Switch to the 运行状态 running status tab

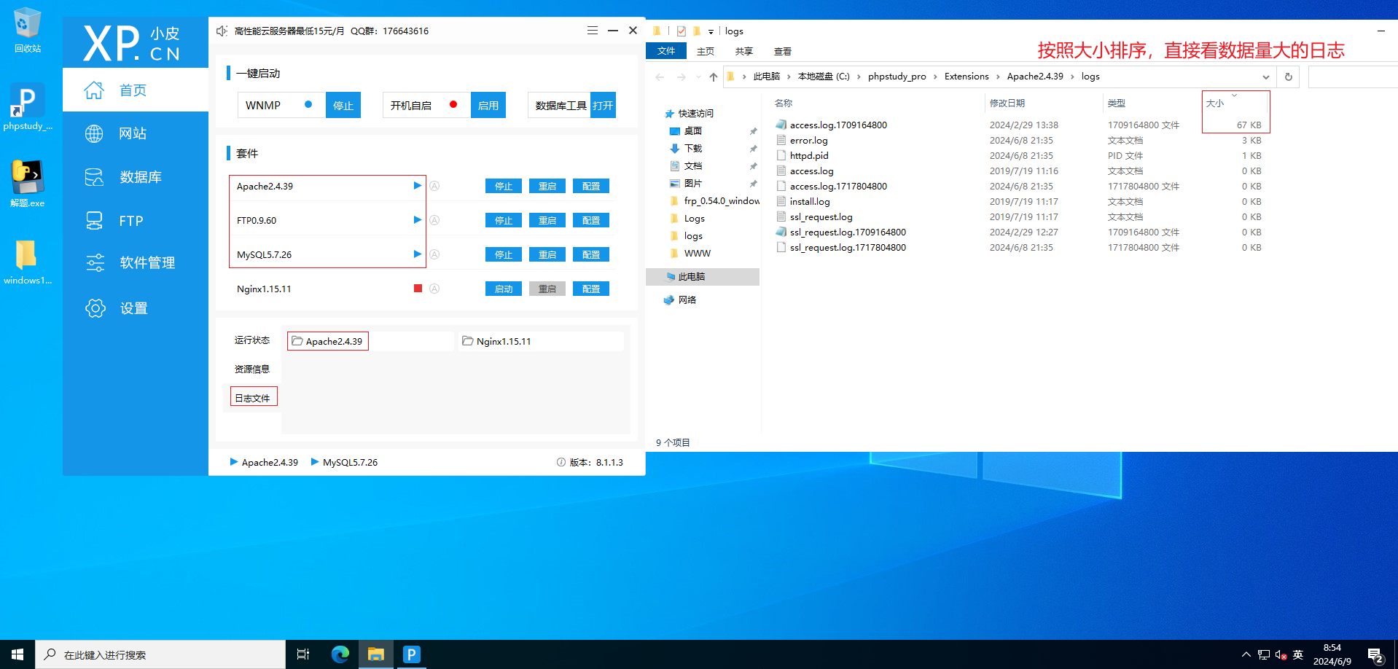(x=252, y=340)
